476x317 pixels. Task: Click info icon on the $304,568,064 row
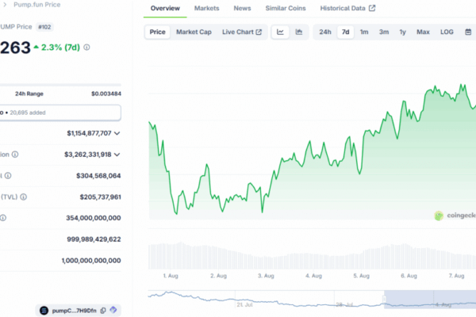(8, 176)
